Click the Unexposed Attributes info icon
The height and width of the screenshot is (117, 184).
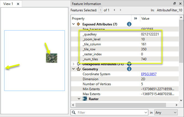129,64
